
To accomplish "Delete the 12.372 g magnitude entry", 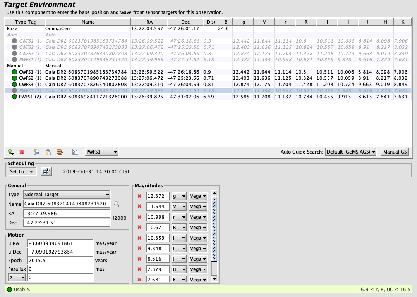I will [139, 196].
